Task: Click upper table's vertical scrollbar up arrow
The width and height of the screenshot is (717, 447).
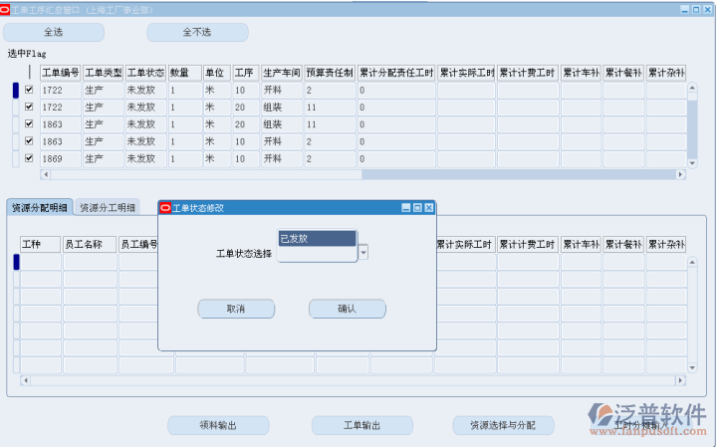Action: click(693, 88)
